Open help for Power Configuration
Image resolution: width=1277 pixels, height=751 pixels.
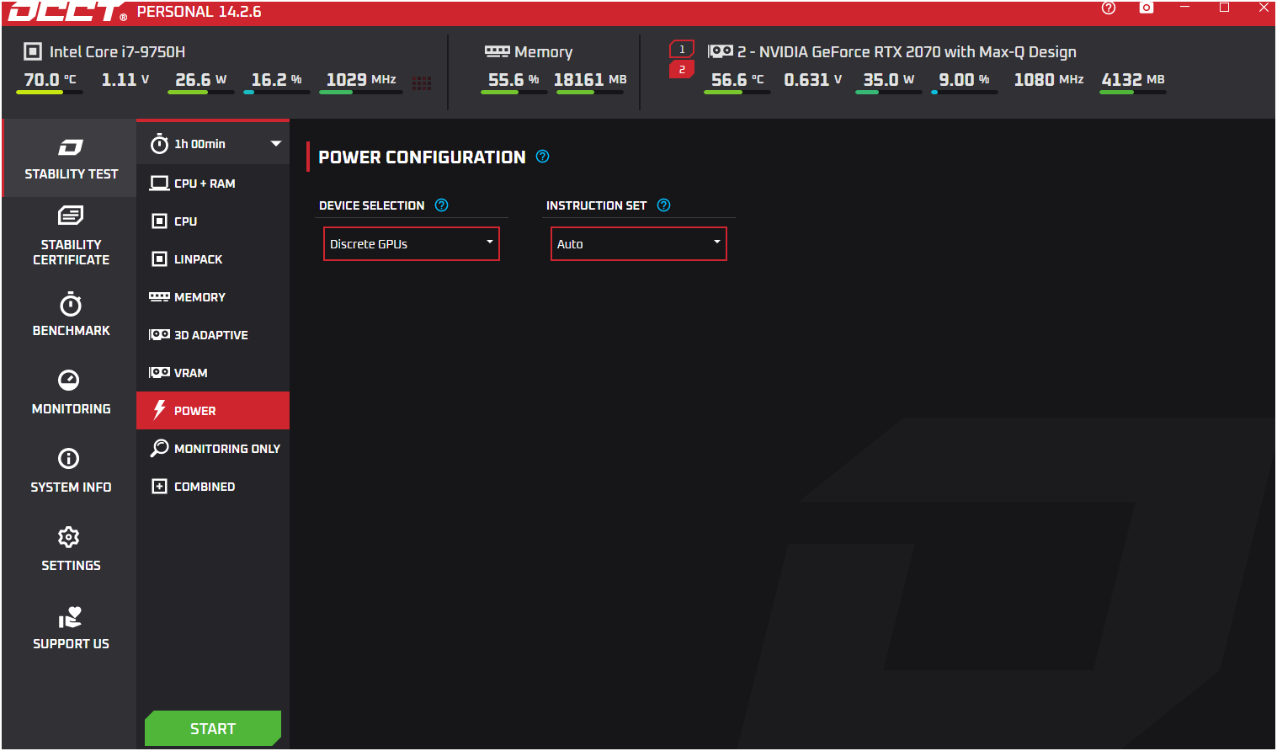point(543,157)
